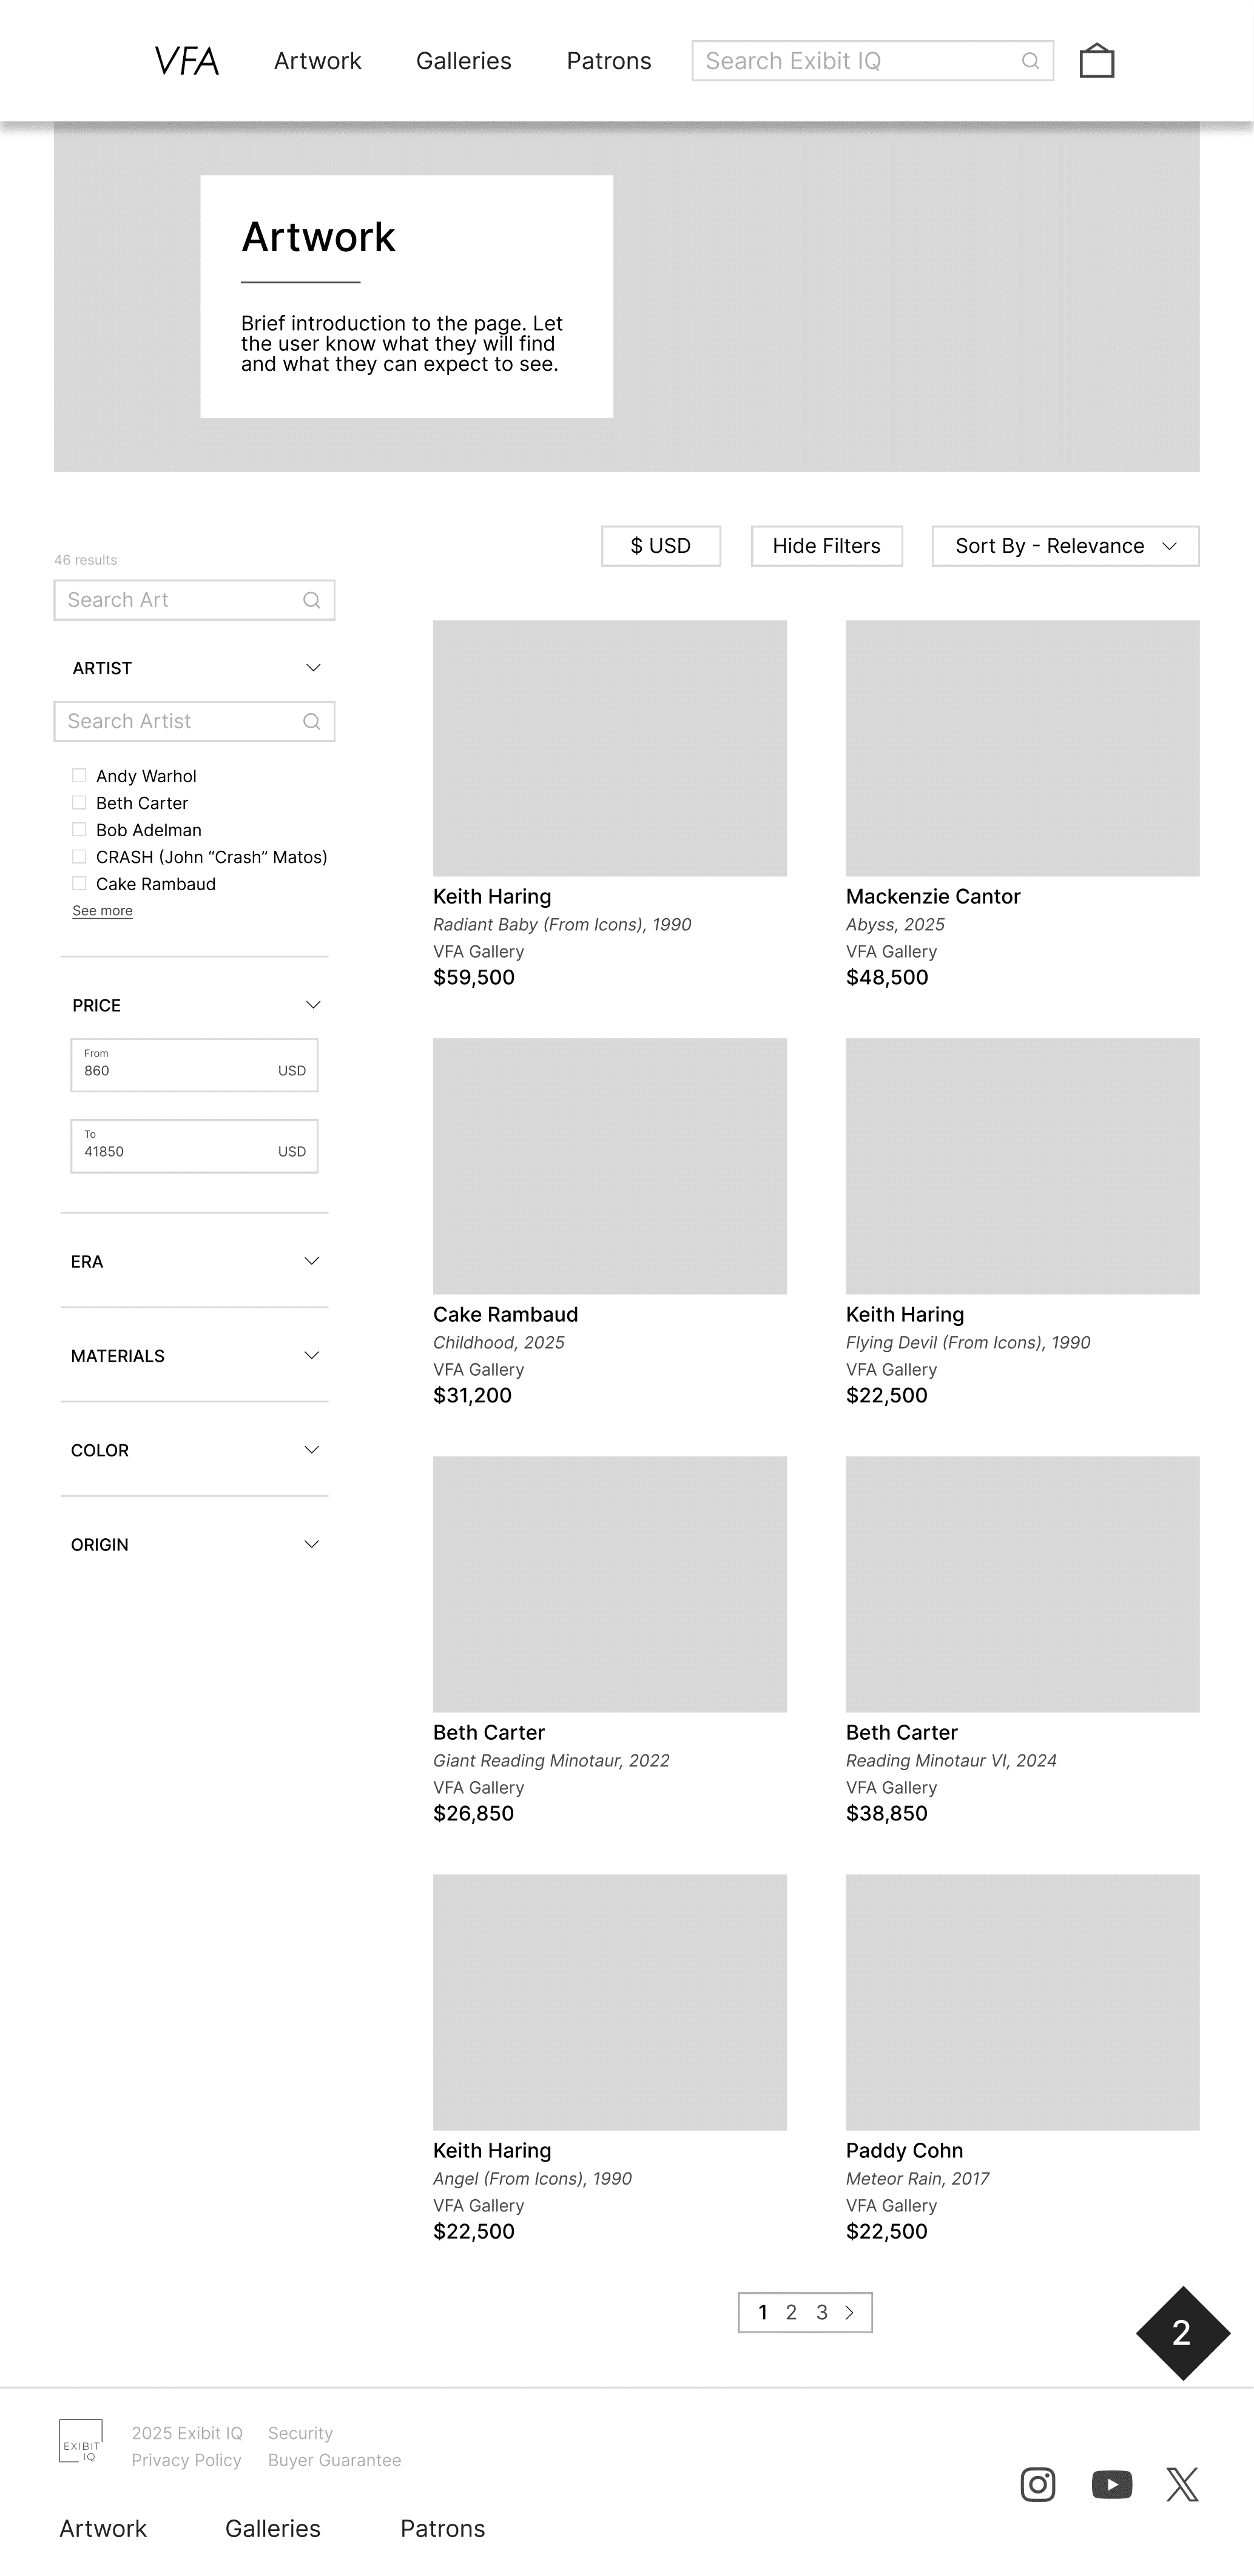Click the Hide Filters button

pyautogui.click(x=826, y=545)
